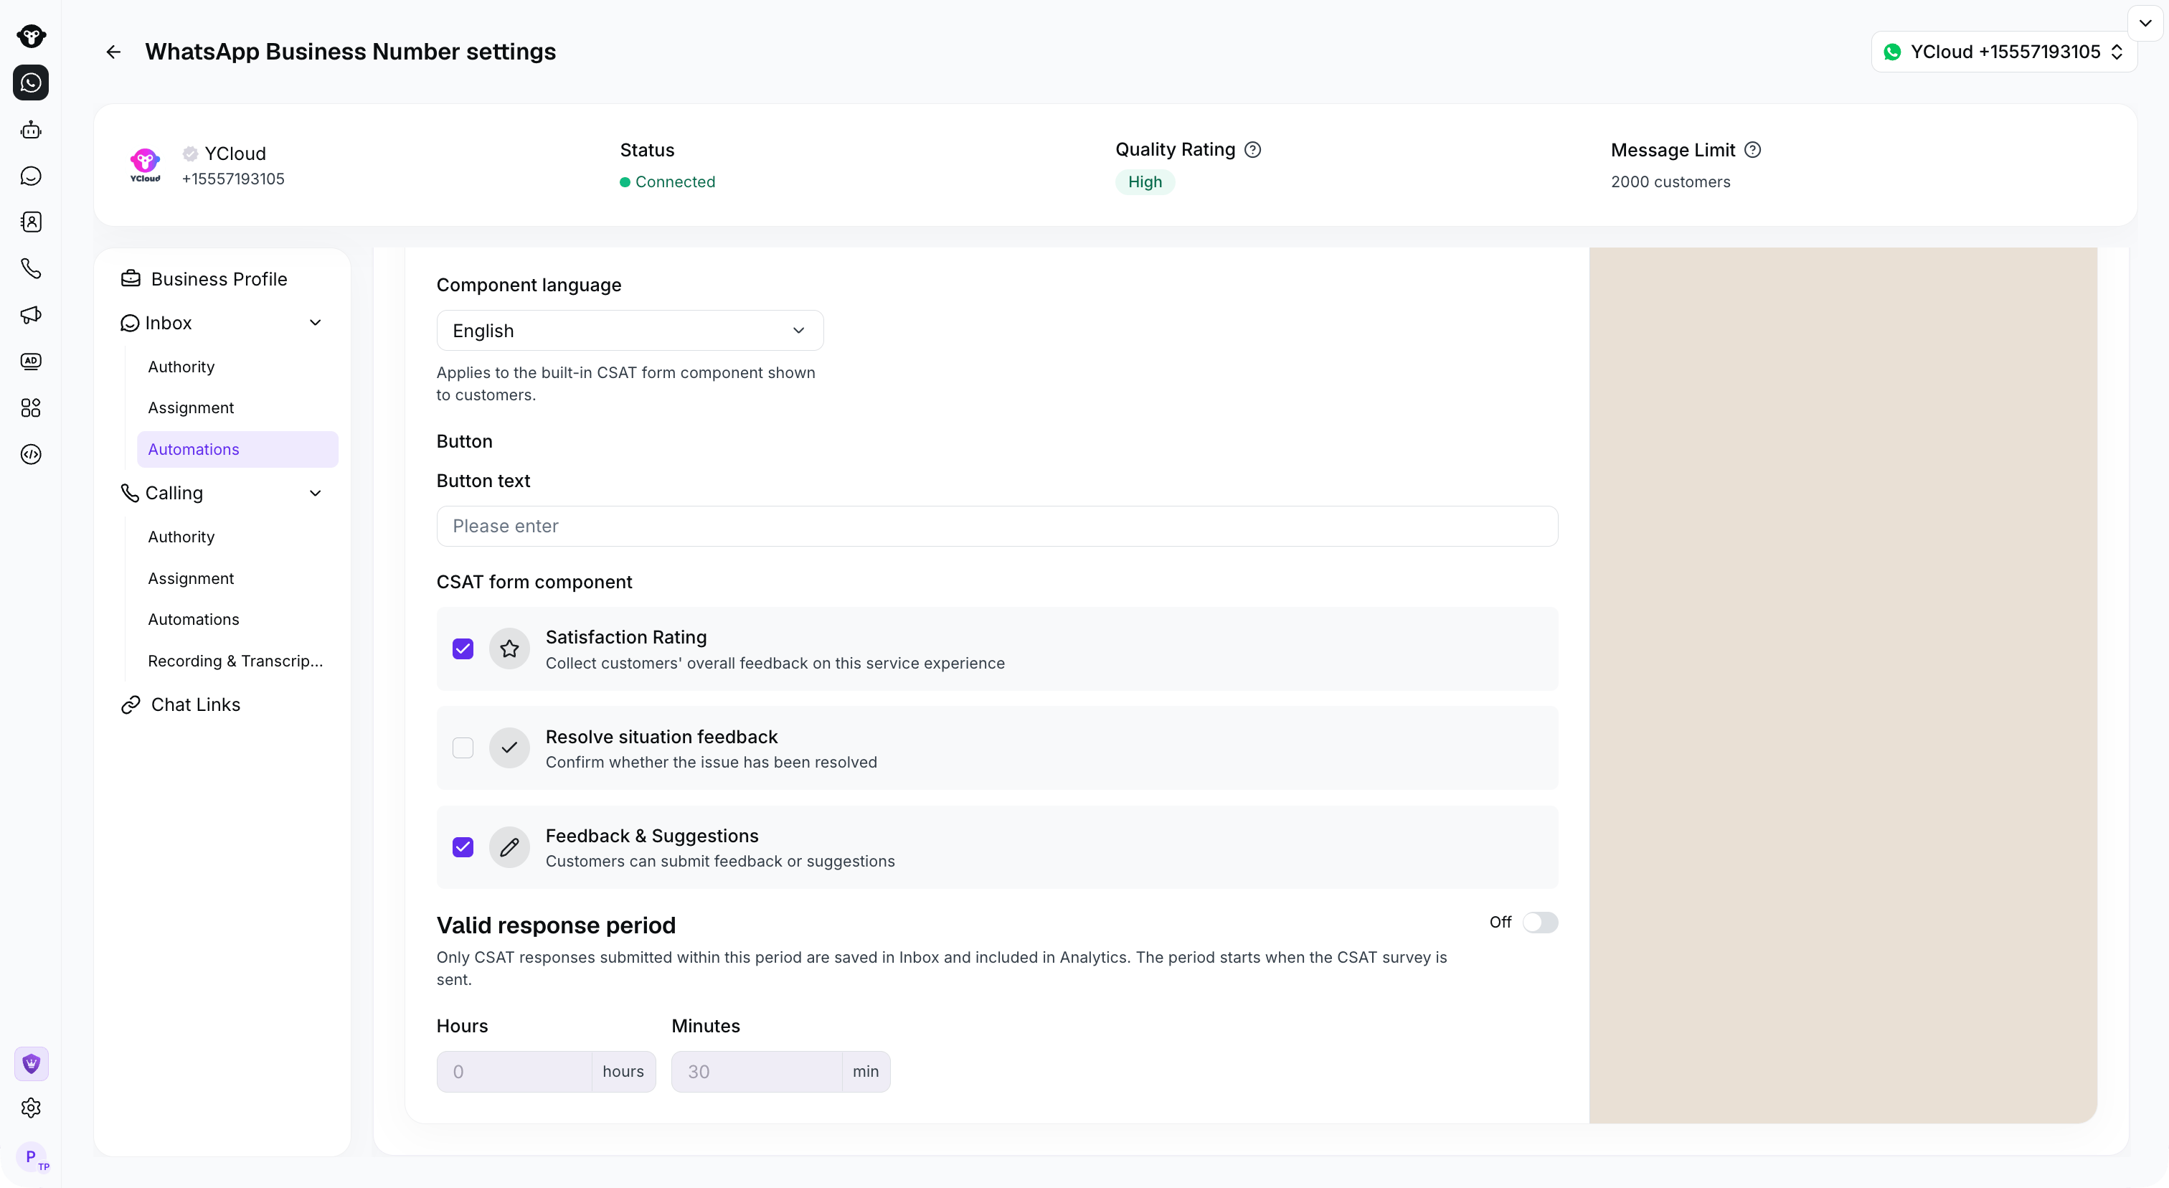Open Recording & Transcription settings

click(236, 661)
